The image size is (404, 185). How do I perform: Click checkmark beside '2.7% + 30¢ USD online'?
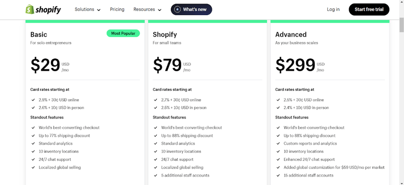(x=155, y=100)
